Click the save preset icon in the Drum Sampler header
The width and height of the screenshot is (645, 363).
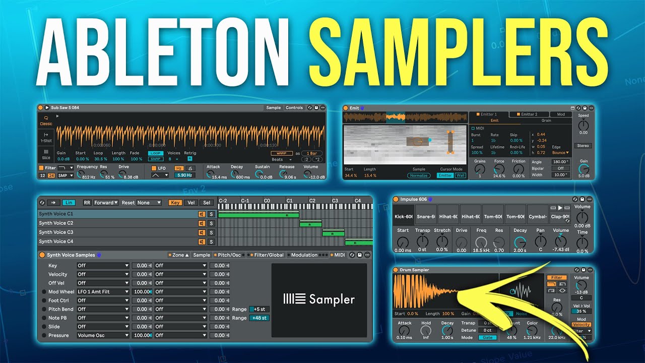583,270
